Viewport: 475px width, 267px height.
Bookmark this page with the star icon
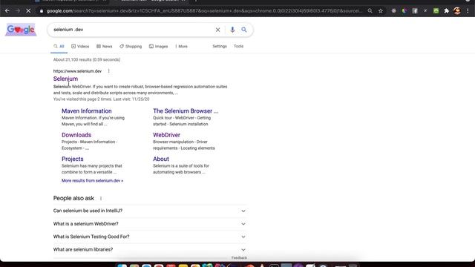[x=381, y=11]
